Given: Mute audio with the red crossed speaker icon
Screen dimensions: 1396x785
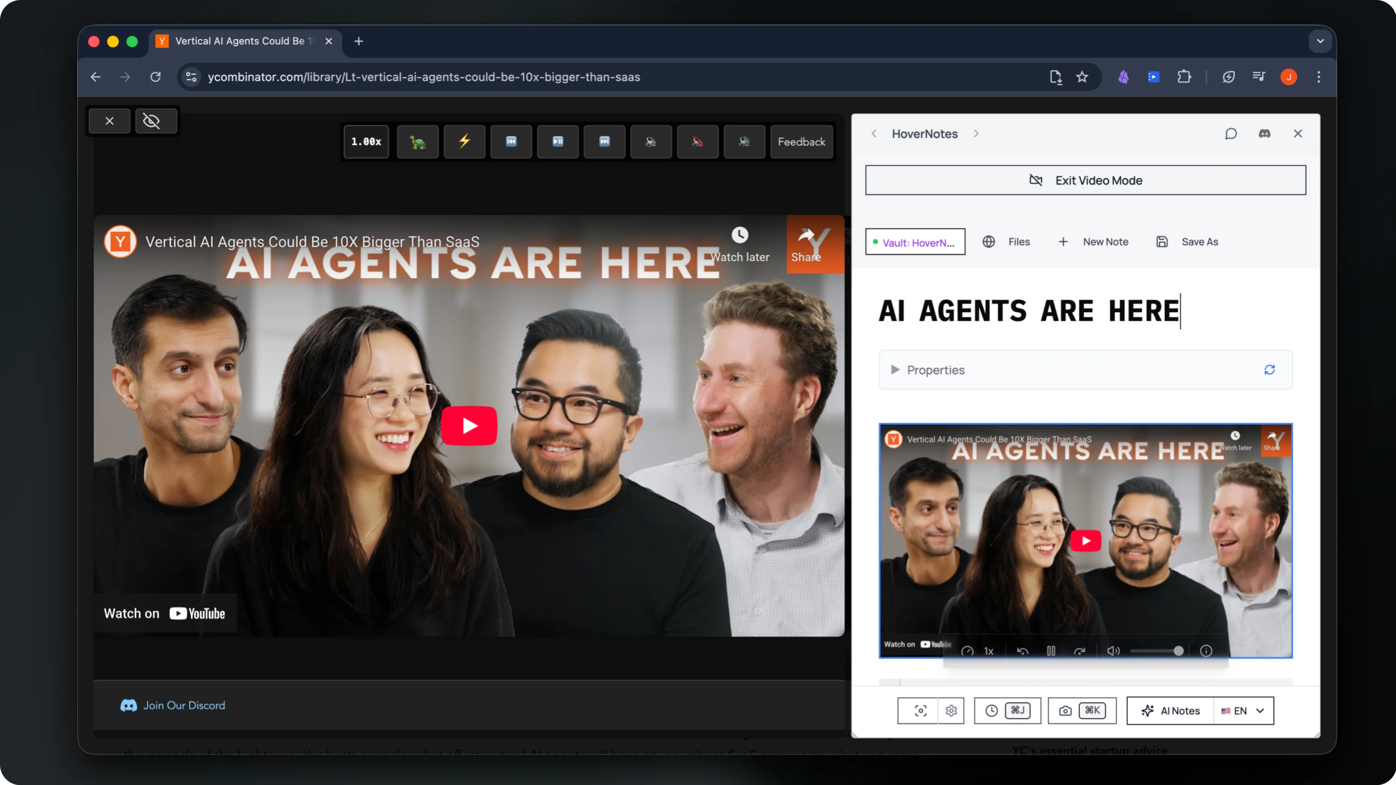Looking at the screenshot, I should (698, 141).
